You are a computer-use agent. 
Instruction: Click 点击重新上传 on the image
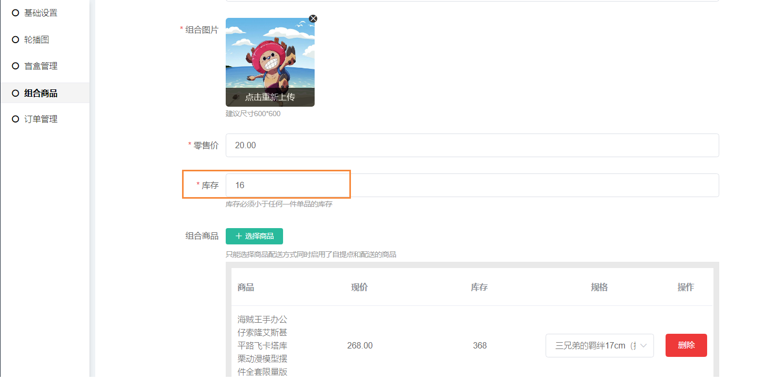(270, 97)
